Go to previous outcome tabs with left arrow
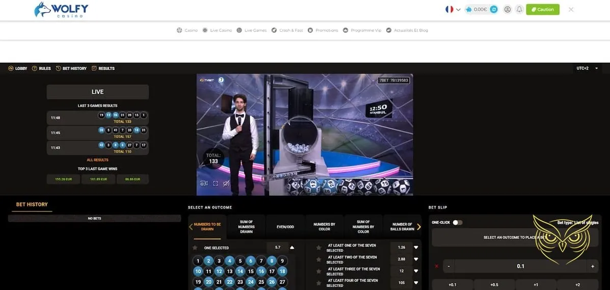 (191, 227)
